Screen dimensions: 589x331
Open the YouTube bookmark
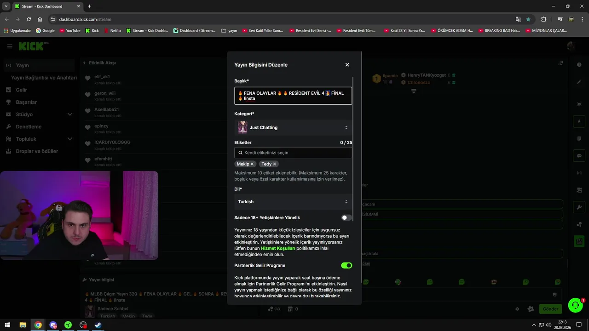pyautogui.click(x=69, y=31)
